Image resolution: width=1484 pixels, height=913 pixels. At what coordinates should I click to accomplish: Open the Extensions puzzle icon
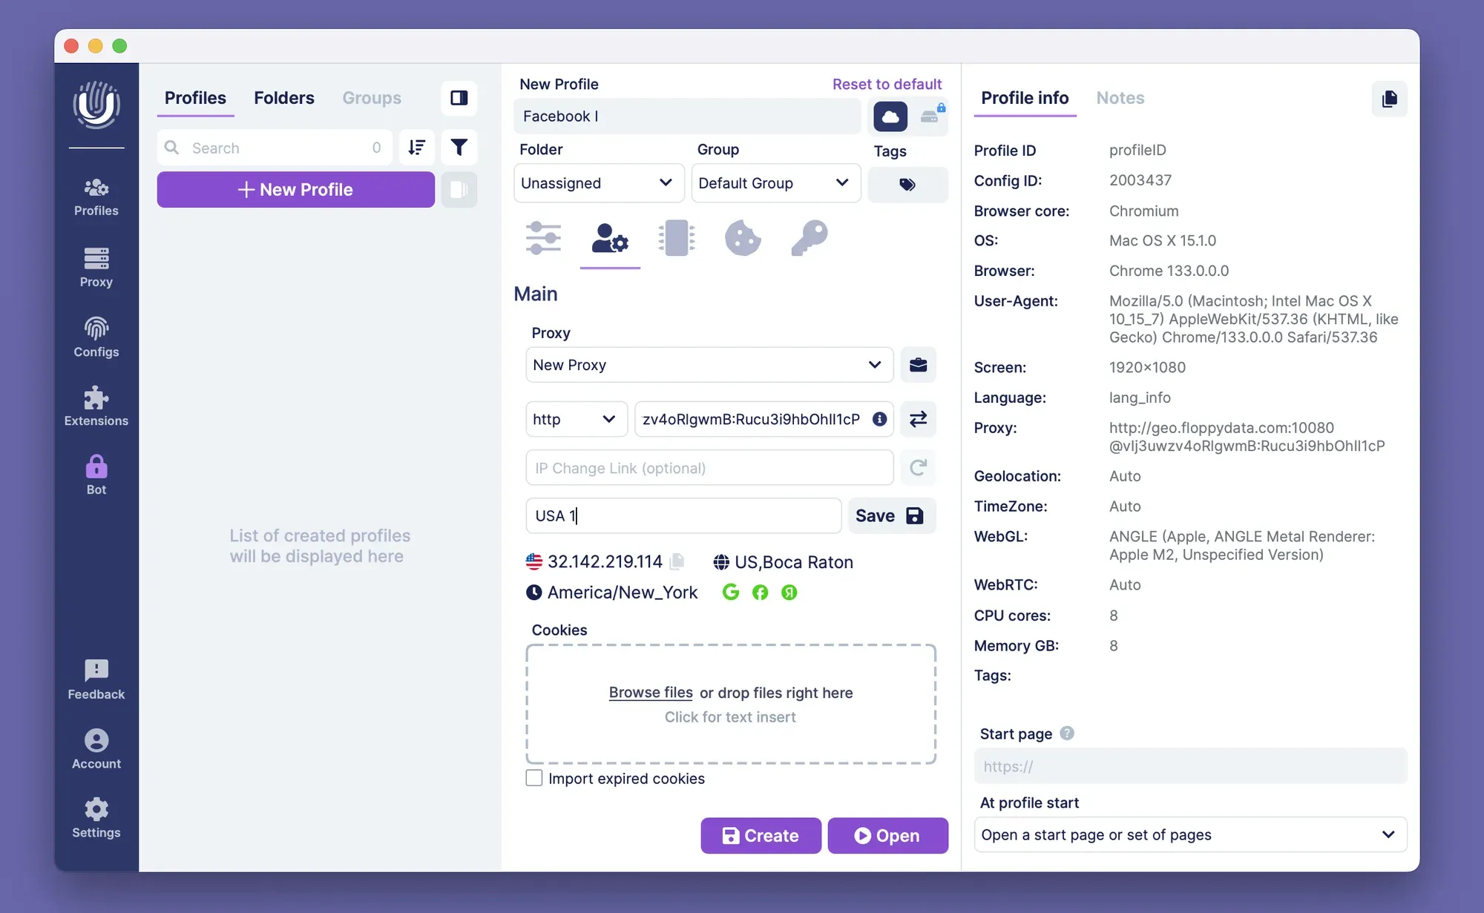tap(96, 406)
